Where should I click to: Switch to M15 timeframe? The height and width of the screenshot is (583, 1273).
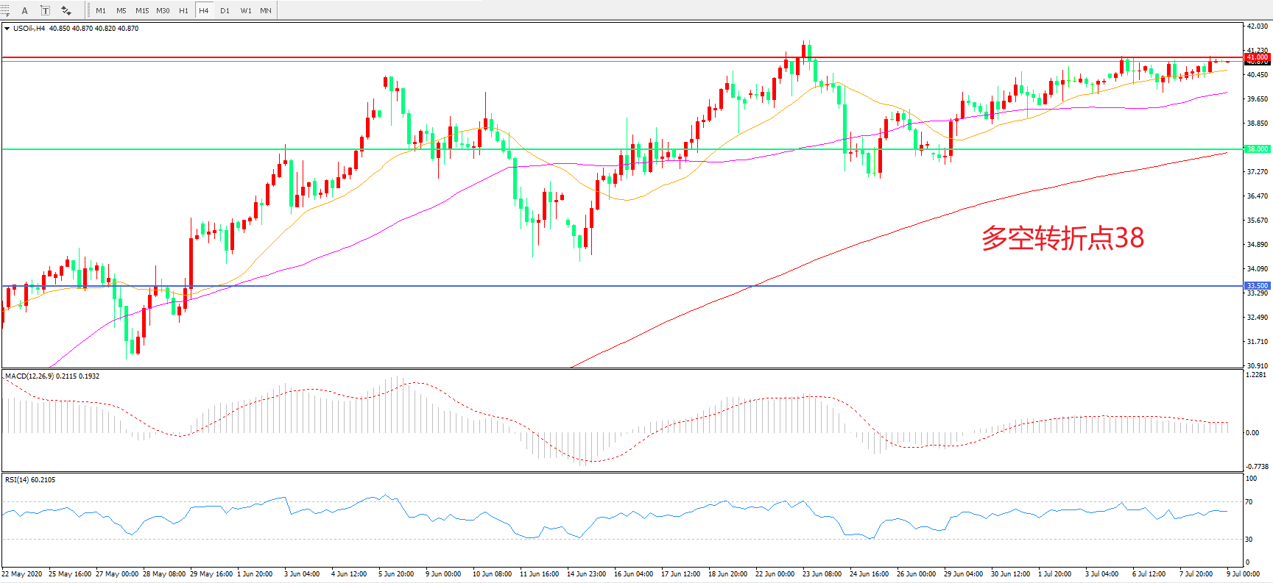click(x=142, y=10)
